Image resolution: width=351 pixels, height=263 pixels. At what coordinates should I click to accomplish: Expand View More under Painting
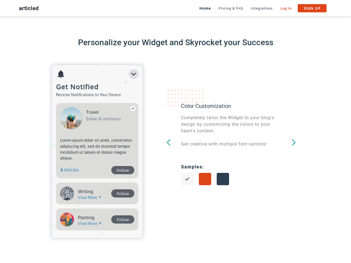tap(90, 224)
